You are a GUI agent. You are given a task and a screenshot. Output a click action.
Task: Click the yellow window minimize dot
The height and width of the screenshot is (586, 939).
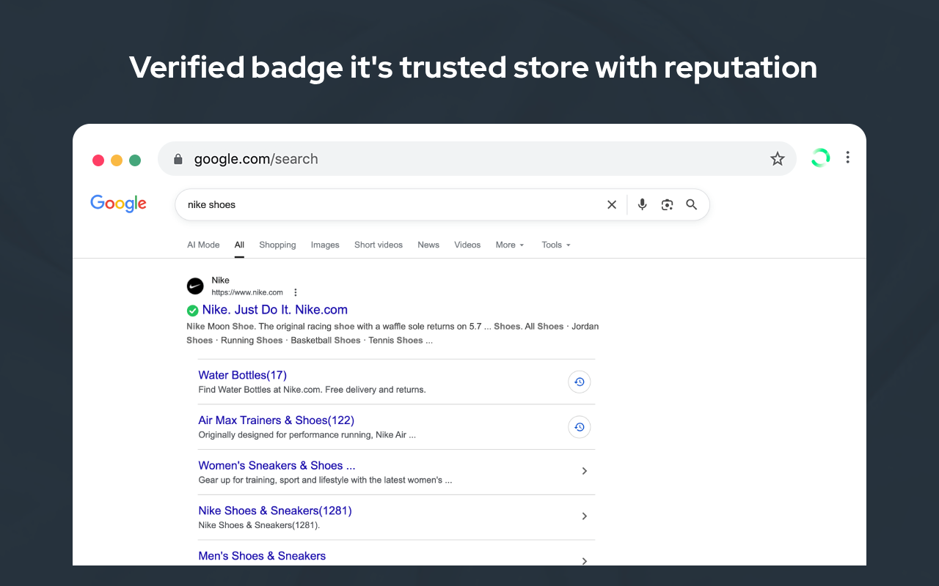tap(117, 160)
